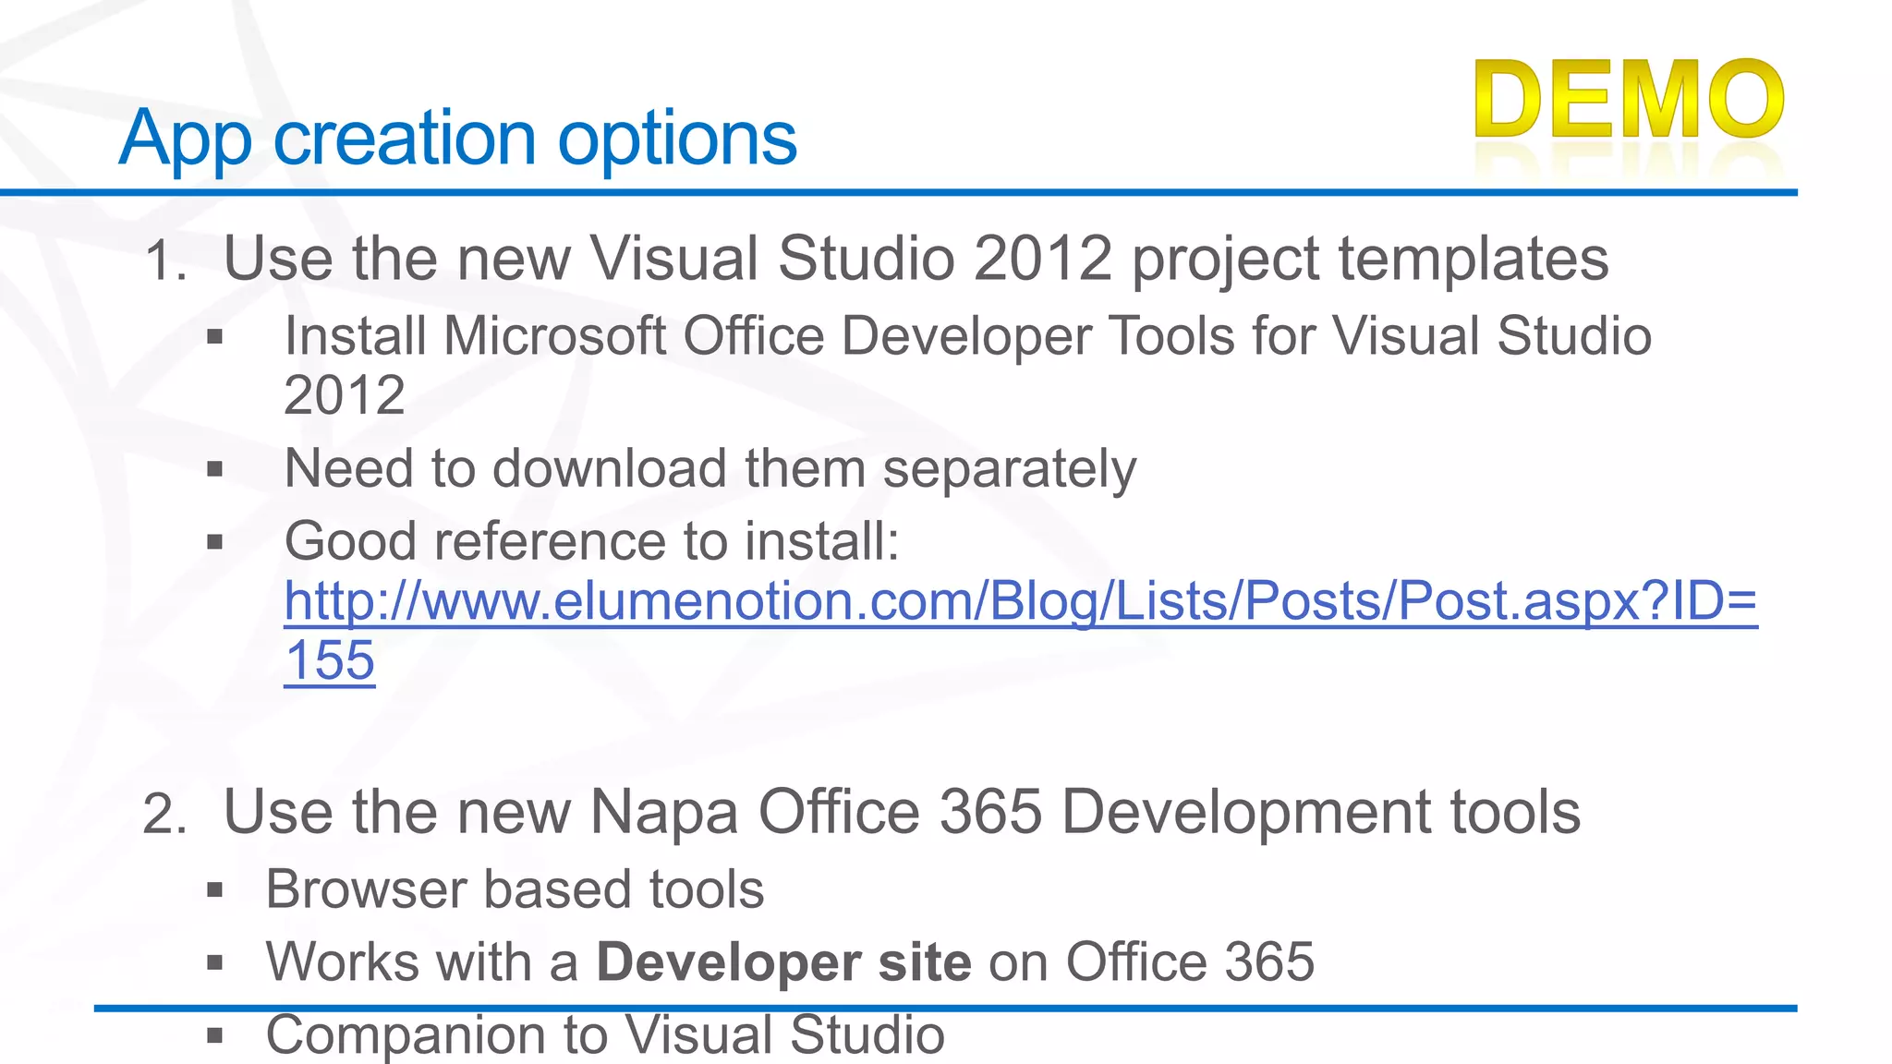Select the "Browser based tools" line
This screenshot has width=1892, height=1064.
pyautogui.click(x=515, y=890)
